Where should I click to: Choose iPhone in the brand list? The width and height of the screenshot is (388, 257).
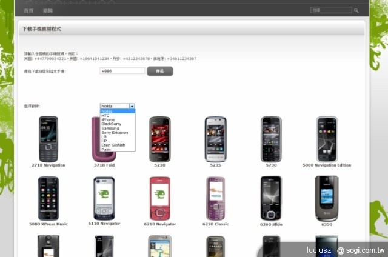pos(118,120)
